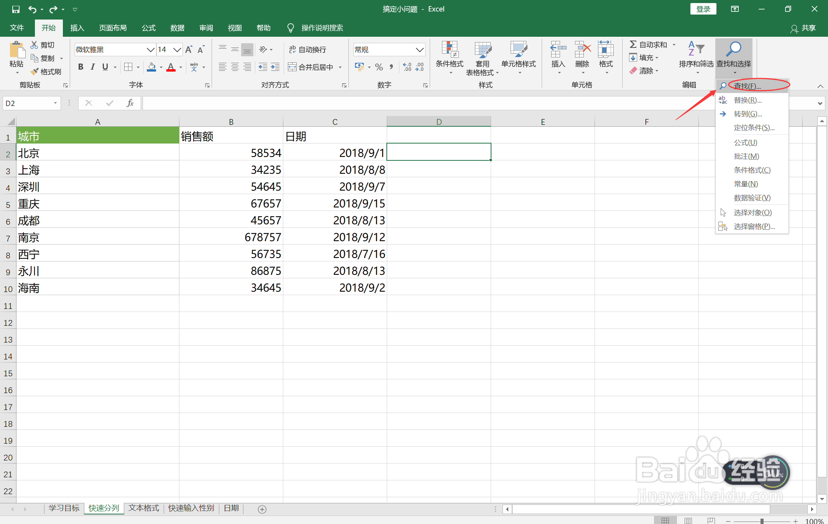Click the 登录 sign-in button
828x524 pixels.
tap(703, 9)
